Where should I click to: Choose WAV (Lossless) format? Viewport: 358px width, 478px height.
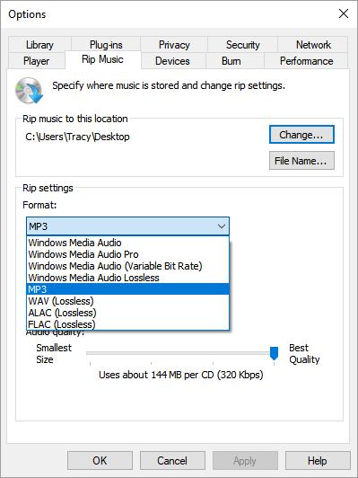[127, 301]
